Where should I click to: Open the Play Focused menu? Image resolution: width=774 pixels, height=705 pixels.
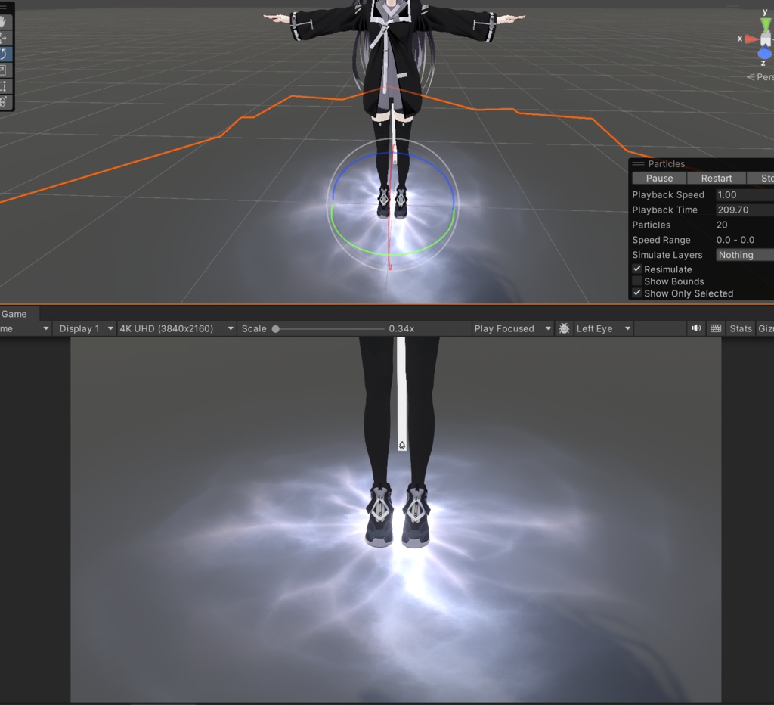click(512, 328)
